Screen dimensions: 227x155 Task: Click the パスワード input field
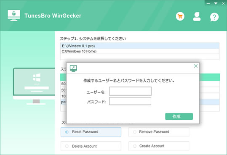pos(130,101)
